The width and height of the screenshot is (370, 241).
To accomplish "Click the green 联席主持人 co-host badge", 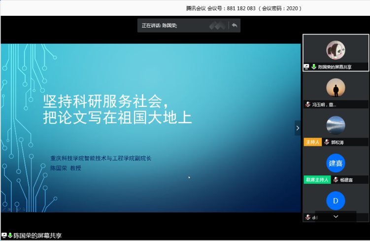I will point(317,180).
